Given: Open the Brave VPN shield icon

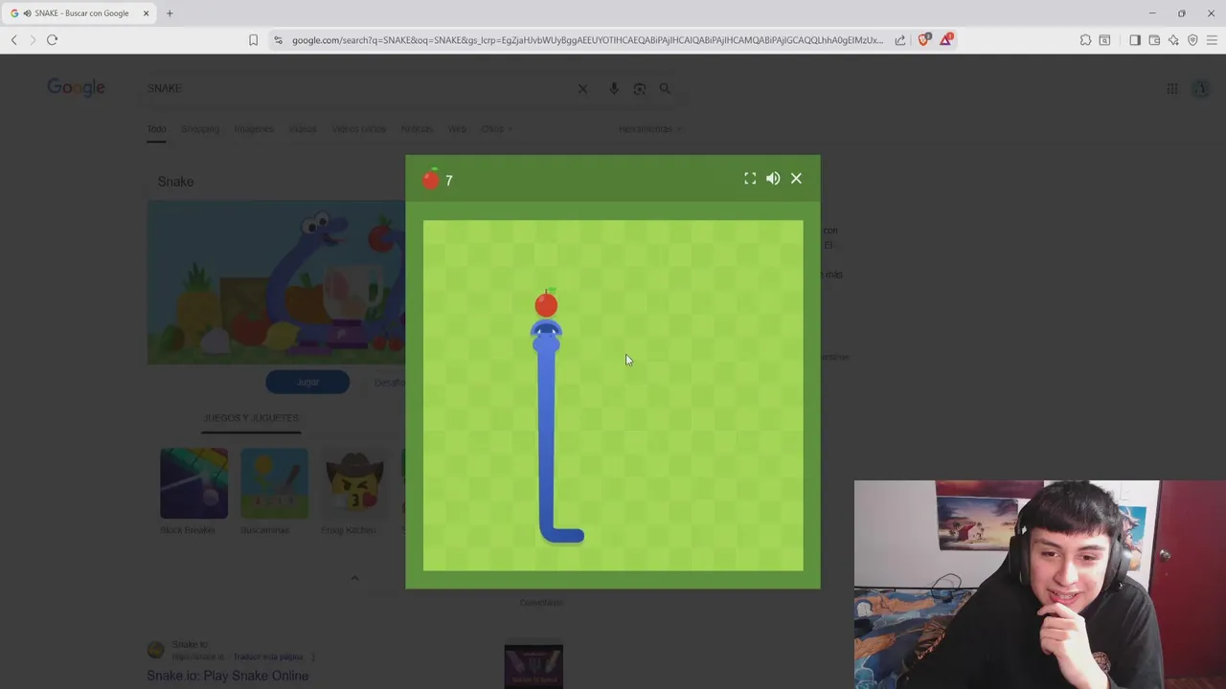Looking at the screenshot, I should (x=1192, y=40).
